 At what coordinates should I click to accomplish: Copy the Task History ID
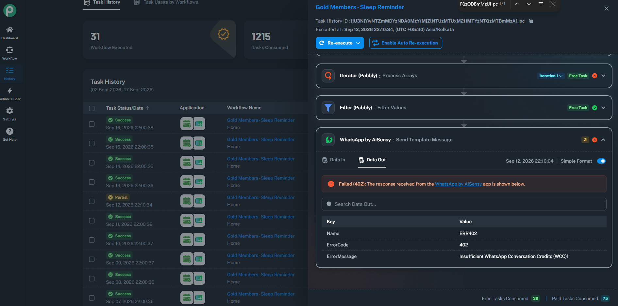tap(531, 21)
